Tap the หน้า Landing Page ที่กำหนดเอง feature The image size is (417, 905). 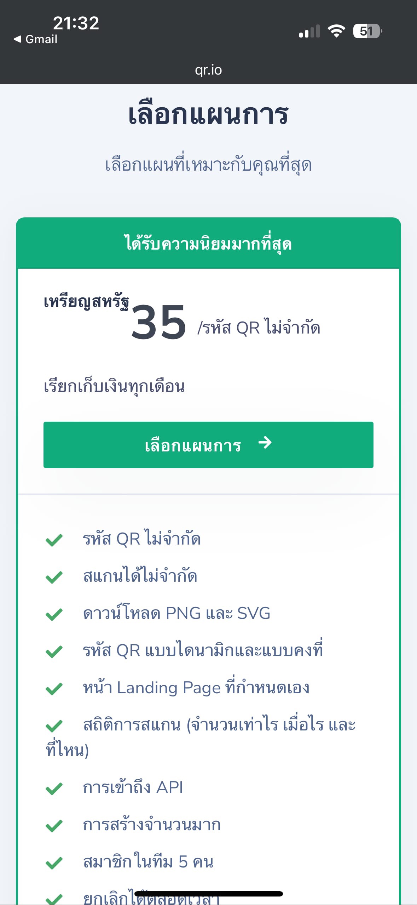[x=196, y=688]
